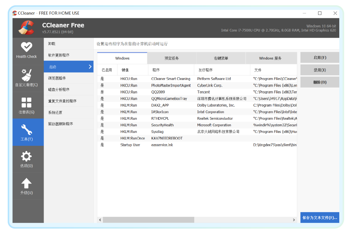352x234 pixels.
Task: Switch to the Windows tab
Action: coord(122,58)
